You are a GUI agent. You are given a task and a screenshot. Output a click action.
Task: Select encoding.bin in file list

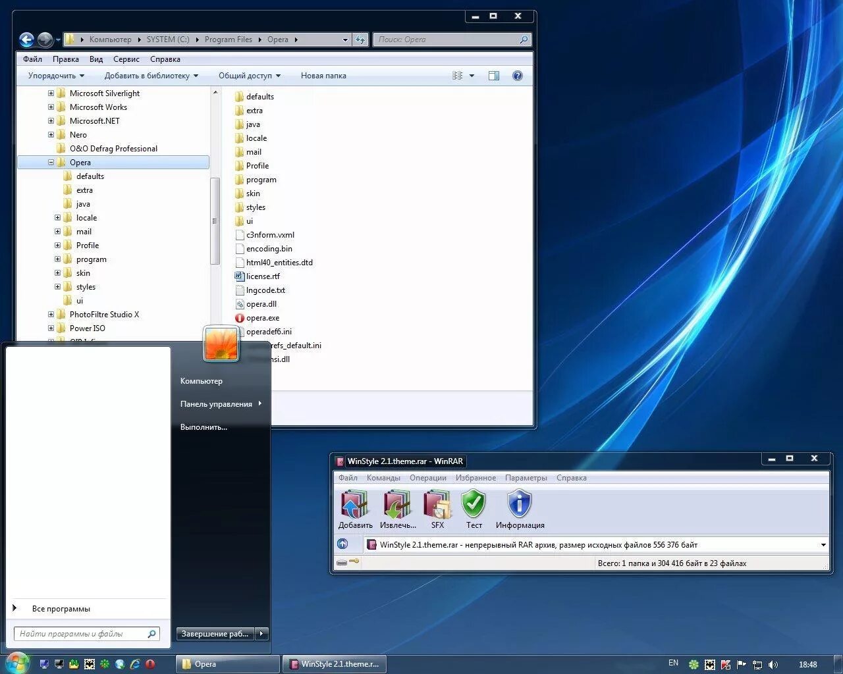coord(263,249)
